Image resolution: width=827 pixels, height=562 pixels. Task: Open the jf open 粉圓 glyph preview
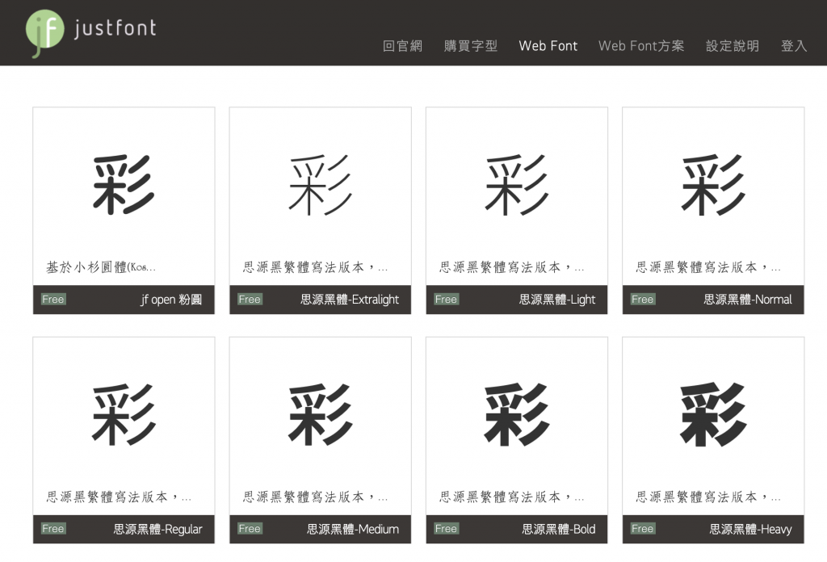[x=124, y=185]
